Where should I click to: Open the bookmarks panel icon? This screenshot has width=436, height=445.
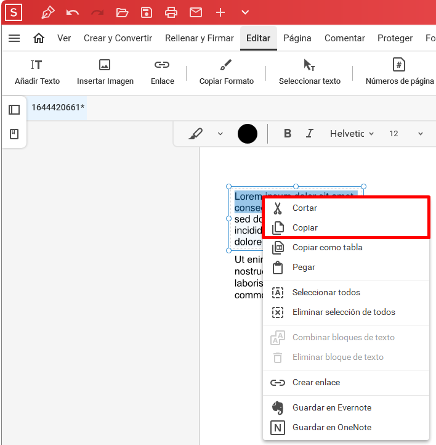pyautogui.click(x=14, y=134)
